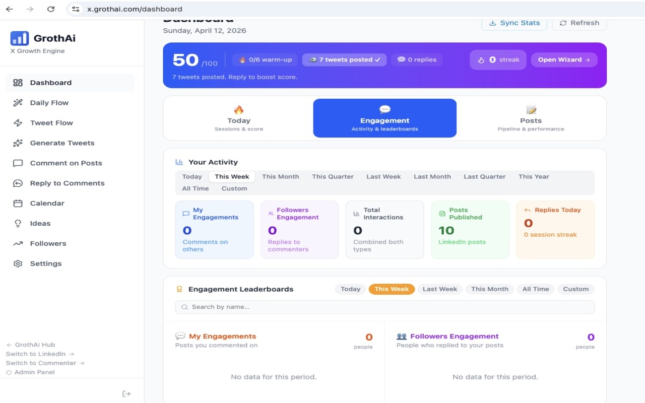Go to Generate Tweets in sidebar

(62, 143)
